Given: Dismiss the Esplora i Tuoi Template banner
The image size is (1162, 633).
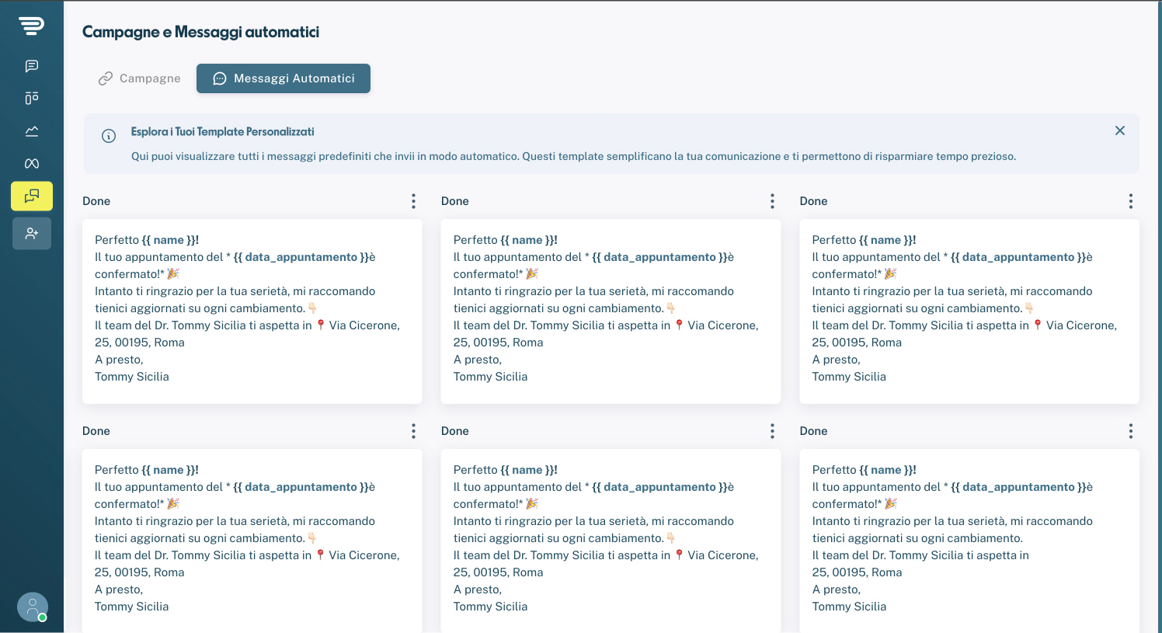Looking at the screenshot, I should tap(1120, 130).
